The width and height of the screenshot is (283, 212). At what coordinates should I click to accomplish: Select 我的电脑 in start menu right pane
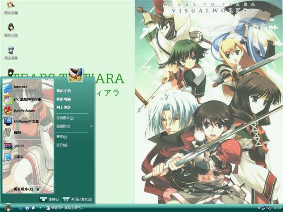(63, 99)
